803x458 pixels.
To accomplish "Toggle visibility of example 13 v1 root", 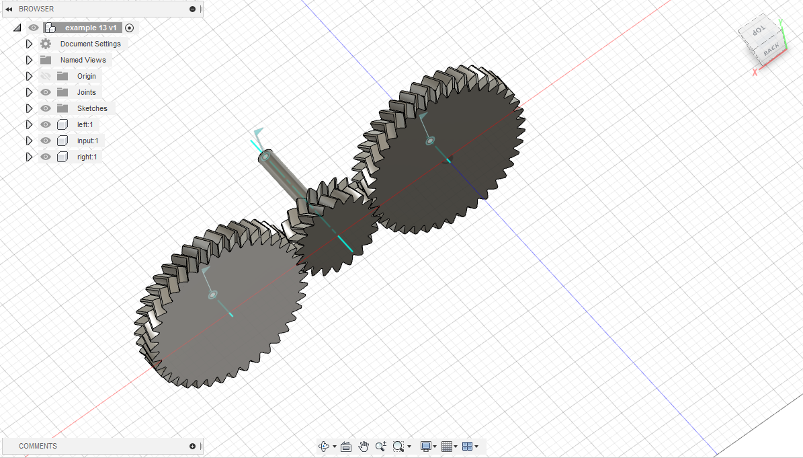I will (x=34, y=28).
